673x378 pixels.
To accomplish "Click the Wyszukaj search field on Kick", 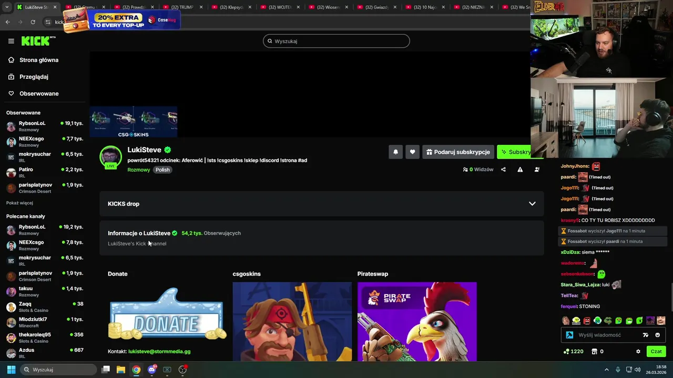I will [x=336, y=41].
